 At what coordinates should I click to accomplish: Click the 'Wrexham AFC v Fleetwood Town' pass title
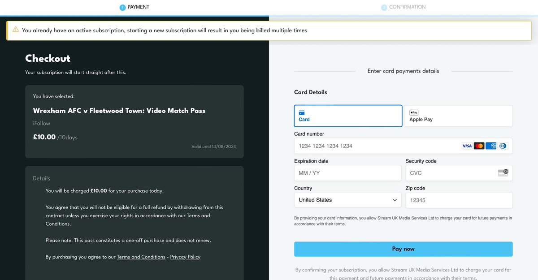[x=119, y=111]
